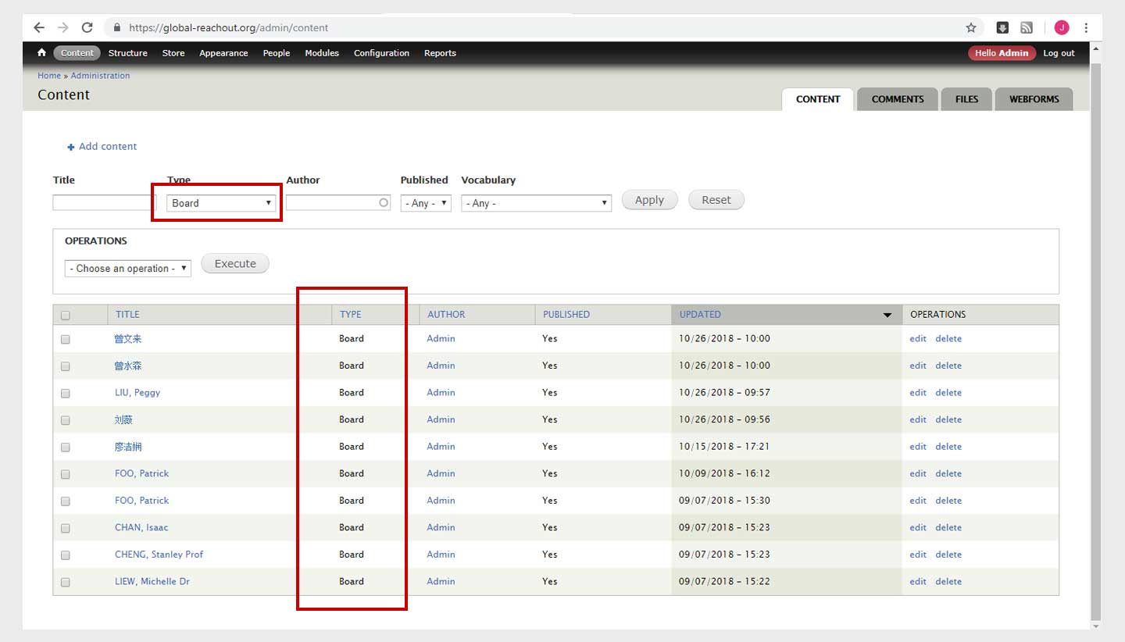Tick the checkbox for 曾文来 row
Screen dimensions: 1125x642
[x=66, y=340]
